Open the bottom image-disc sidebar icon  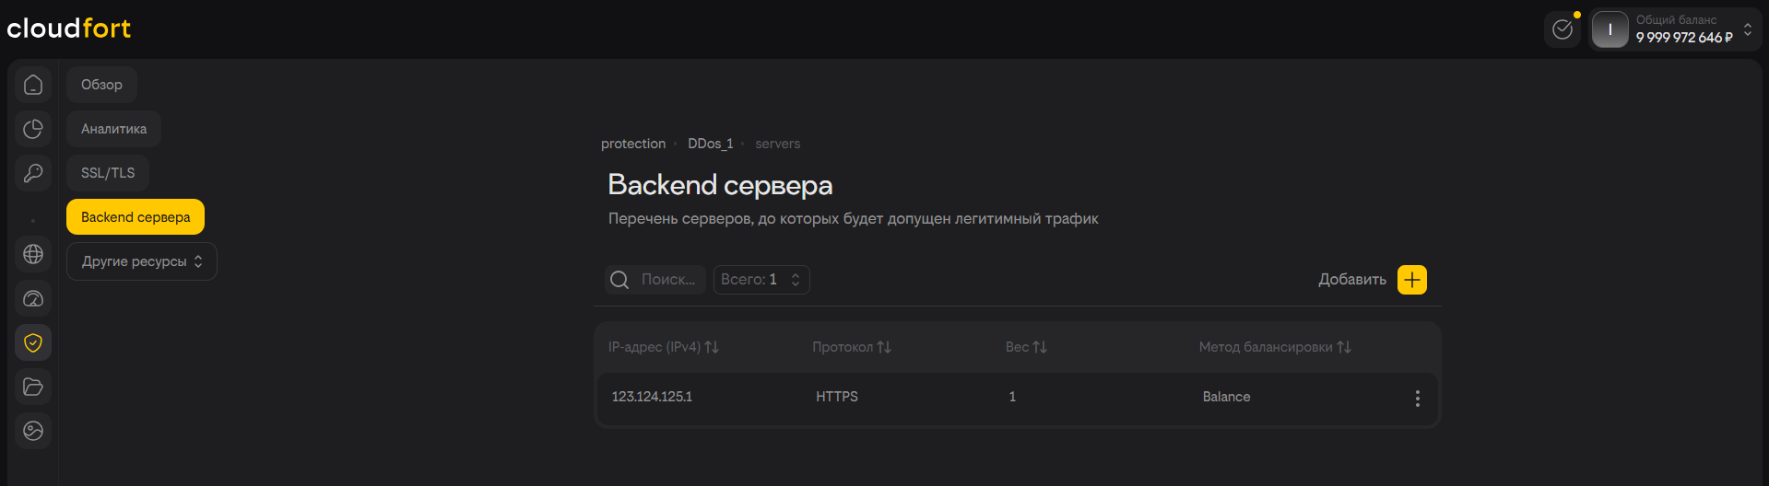pos(33,431)
